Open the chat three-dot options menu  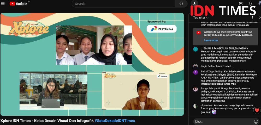tap(252, 18)
